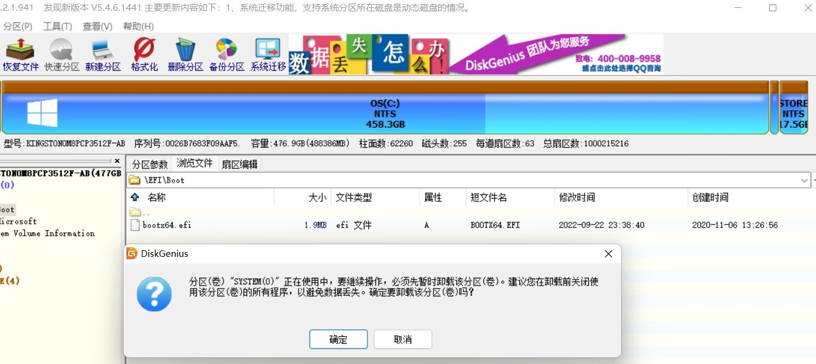Click the Delete Partition (删除分区) icon

coord(185,55)
